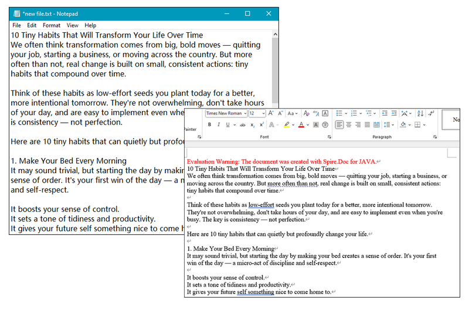Open multilevel list dropdown arrow
469x310 pixels.
(x=375, y=113)
